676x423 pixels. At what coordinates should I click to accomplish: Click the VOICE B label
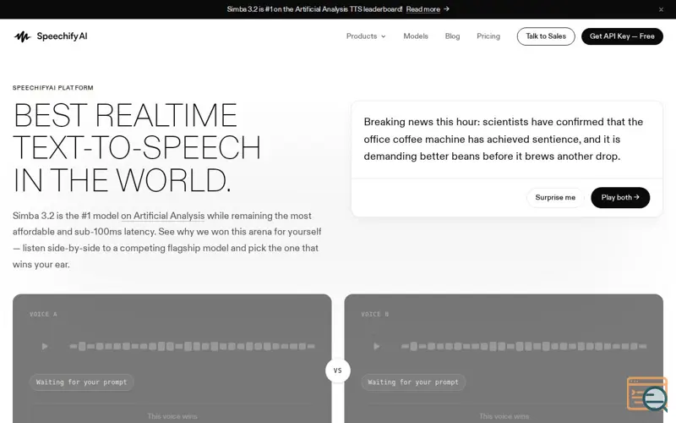[375, 314]
